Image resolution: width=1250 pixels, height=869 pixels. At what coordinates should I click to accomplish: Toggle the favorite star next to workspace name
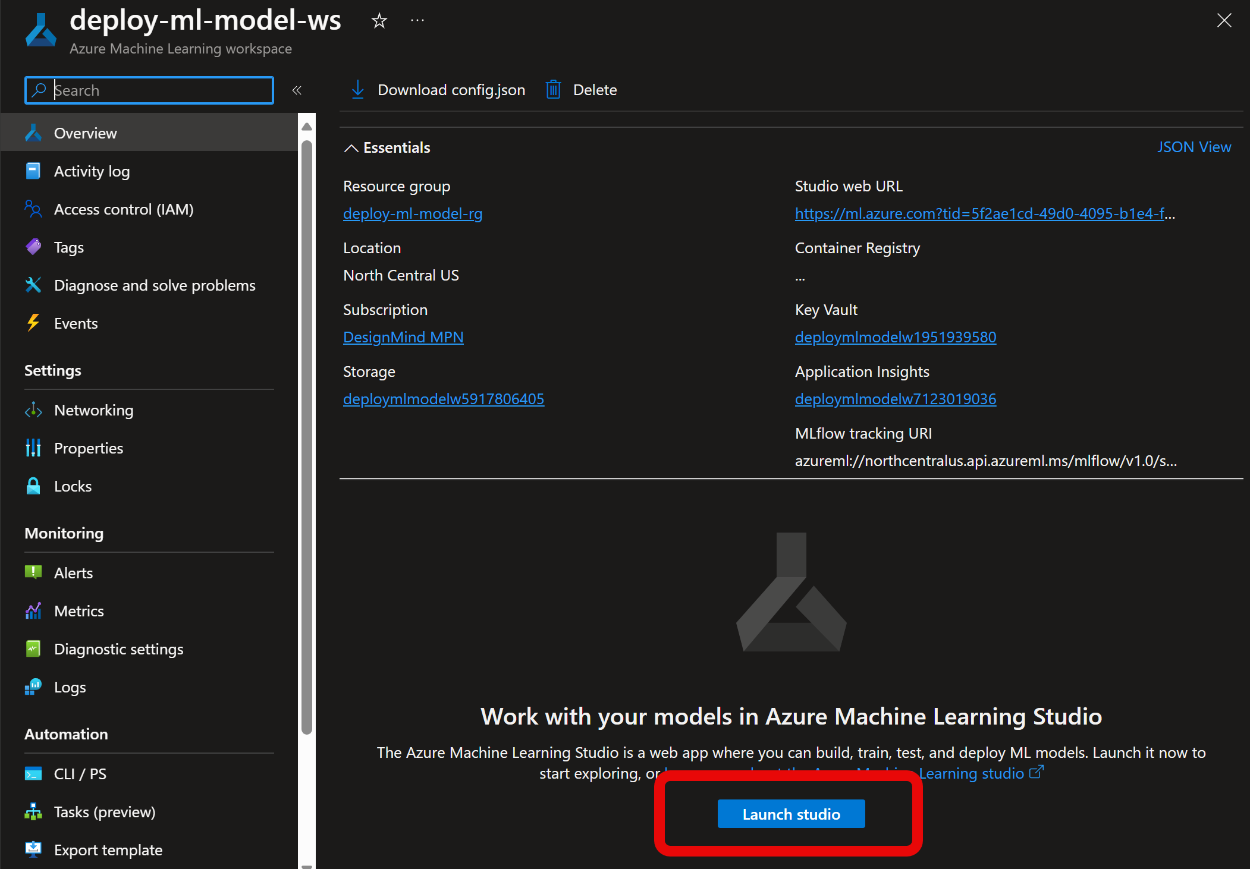click(x=379, y=20)
